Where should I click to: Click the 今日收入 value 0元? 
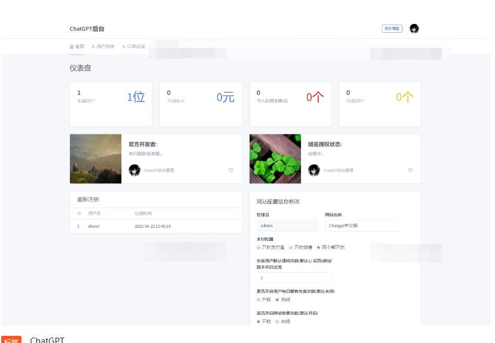point(225,97)
